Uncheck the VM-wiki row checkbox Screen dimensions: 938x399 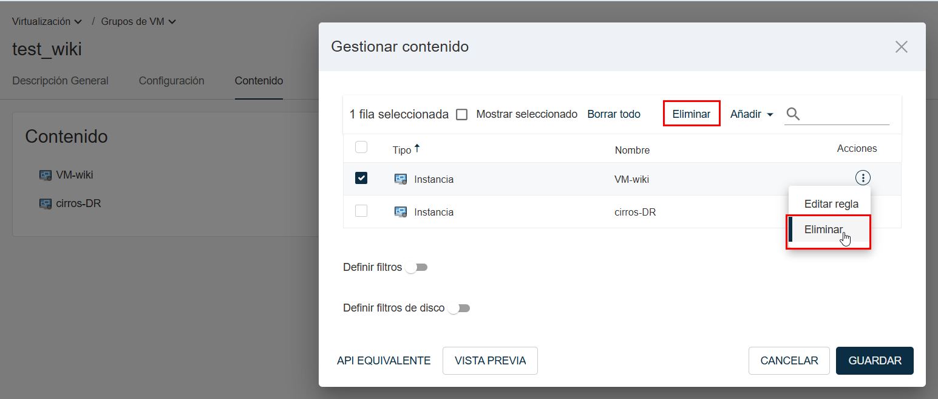pyautogui.click(x=362, y=178)
